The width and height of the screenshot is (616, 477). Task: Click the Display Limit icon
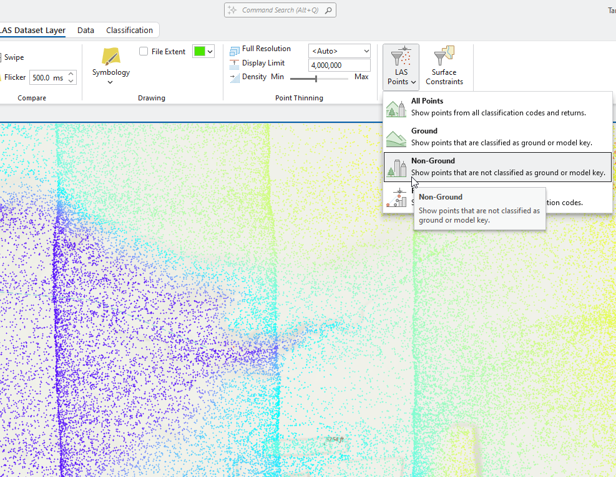point(235,64)
